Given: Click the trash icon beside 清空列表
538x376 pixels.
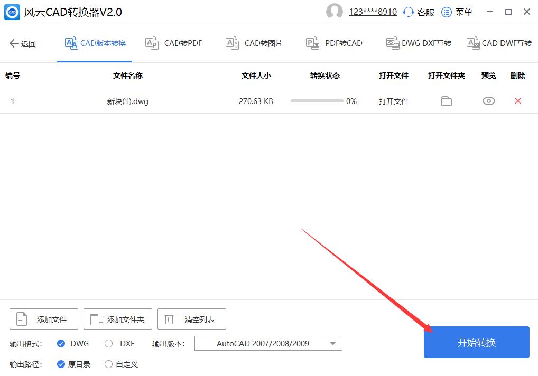Looking at the screenshot, I should pyautogui.click(x=169, y=318).
